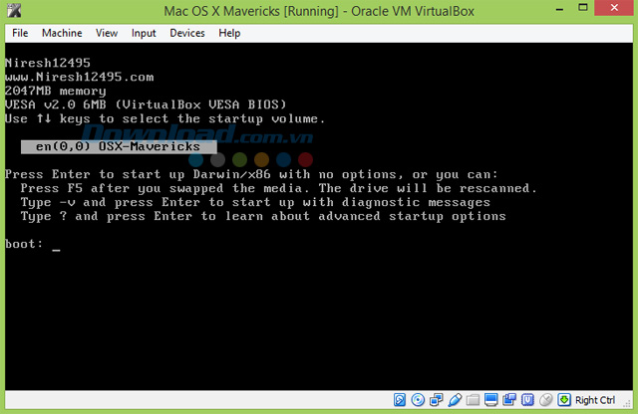Click the shared folders status icon
This screenshot has height=414, width=638.
click(473, 400)
